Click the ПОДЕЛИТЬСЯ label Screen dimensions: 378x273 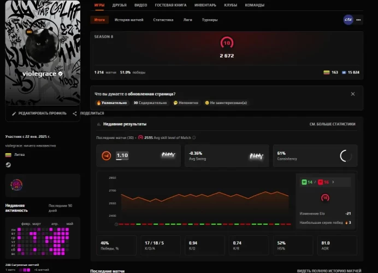(x=92, y=113)
